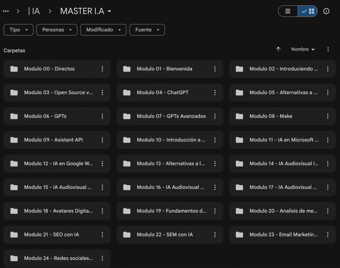This screenshot has width=340, height=268.
Task: Open the MASTER I.A folder dropdown menu
Action: click(x=86, y=11)
